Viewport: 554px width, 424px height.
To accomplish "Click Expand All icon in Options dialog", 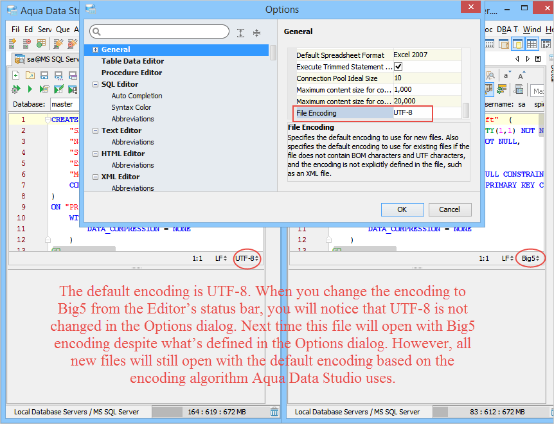I will [x=240, y=33].
